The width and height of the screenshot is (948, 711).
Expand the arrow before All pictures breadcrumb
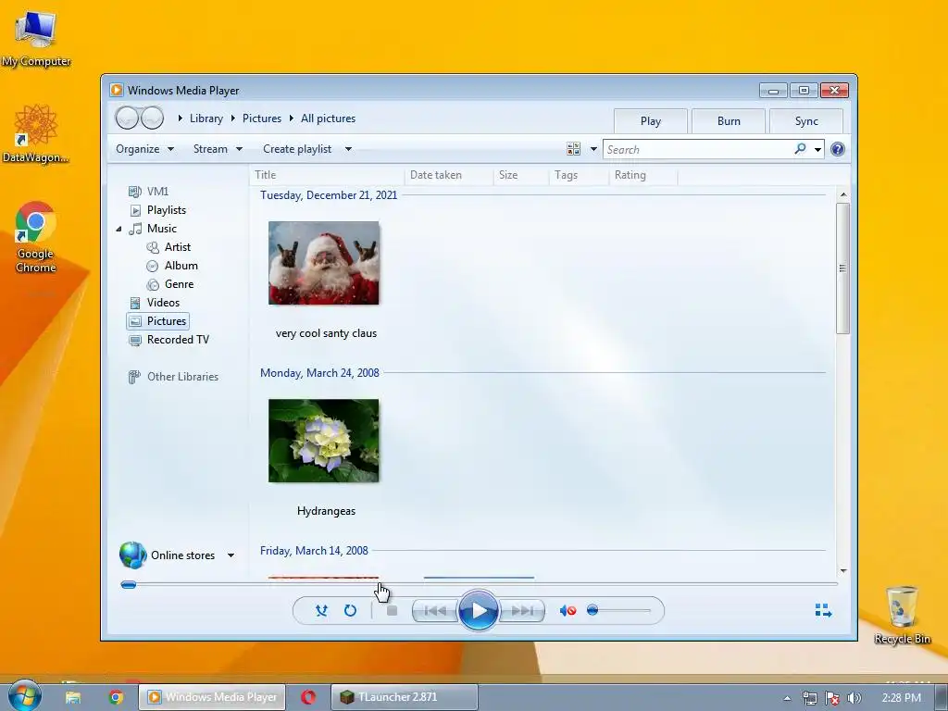292,118
